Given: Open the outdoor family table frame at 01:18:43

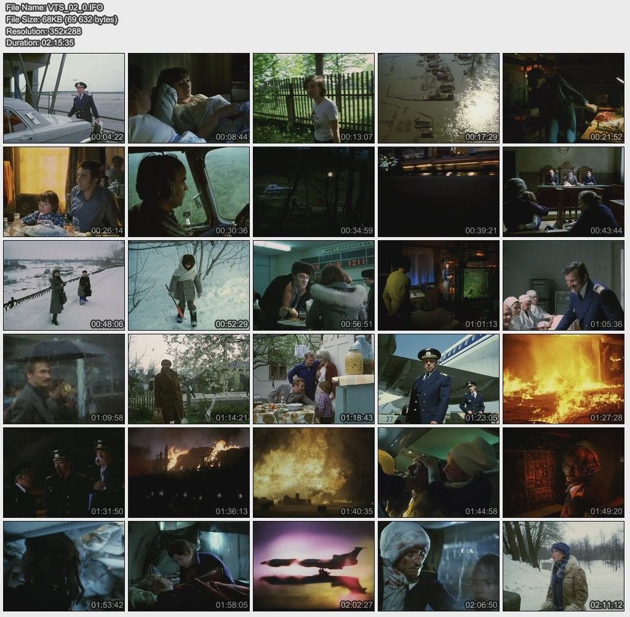Looking at the screenshot, I should coord(314,379).
